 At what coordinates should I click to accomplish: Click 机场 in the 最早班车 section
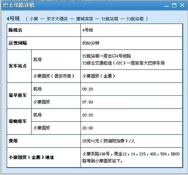point(37,89)
